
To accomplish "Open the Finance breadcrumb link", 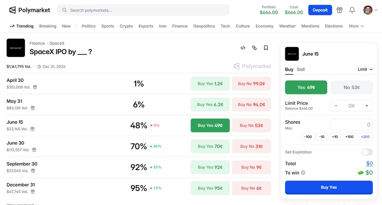I will [37, 43].
